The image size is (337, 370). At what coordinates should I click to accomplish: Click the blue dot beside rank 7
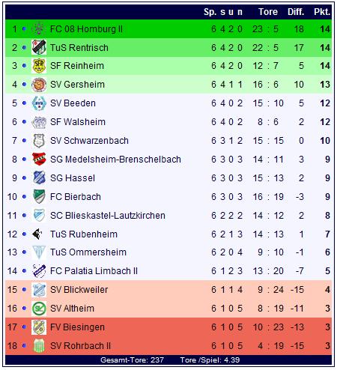click(24, 141)
